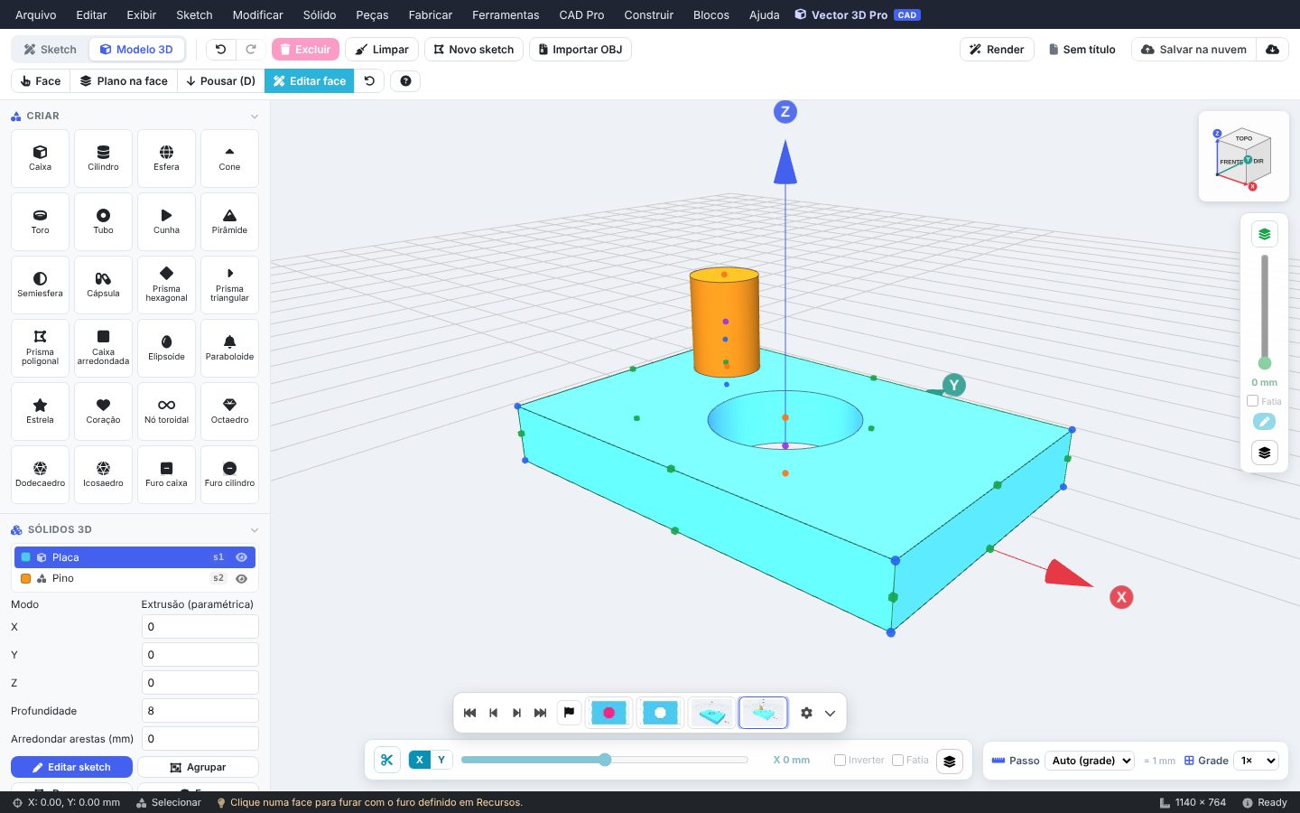Click the undo arrow icon

coord(220,50)
